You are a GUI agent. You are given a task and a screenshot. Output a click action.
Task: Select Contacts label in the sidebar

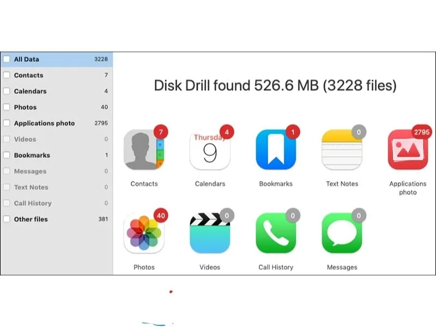click(x=29, y=75)
